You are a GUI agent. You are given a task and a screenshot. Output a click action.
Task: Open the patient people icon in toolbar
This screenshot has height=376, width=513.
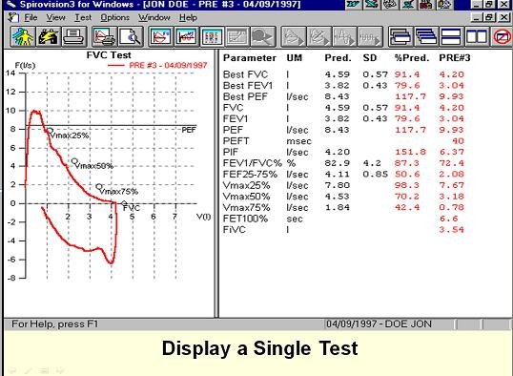click(22, 36)
